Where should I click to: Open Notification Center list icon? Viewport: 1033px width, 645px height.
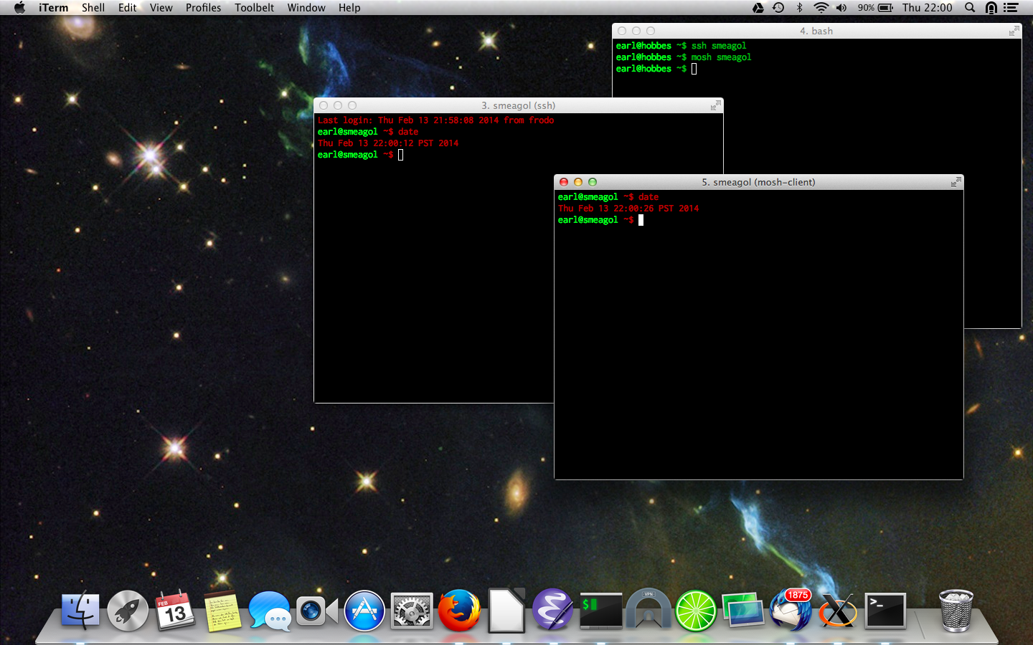tap(1011, 8)
